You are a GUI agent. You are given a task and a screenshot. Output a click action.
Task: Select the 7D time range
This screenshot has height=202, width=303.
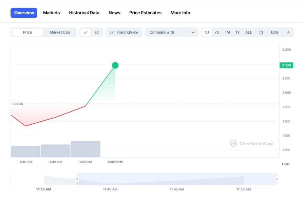217,32
